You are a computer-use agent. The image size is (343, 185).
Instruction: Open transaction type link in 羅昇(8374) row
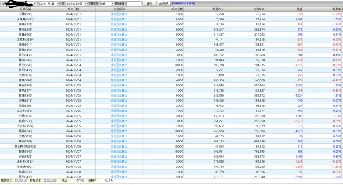pyautogui.click(x=119, y=91)
